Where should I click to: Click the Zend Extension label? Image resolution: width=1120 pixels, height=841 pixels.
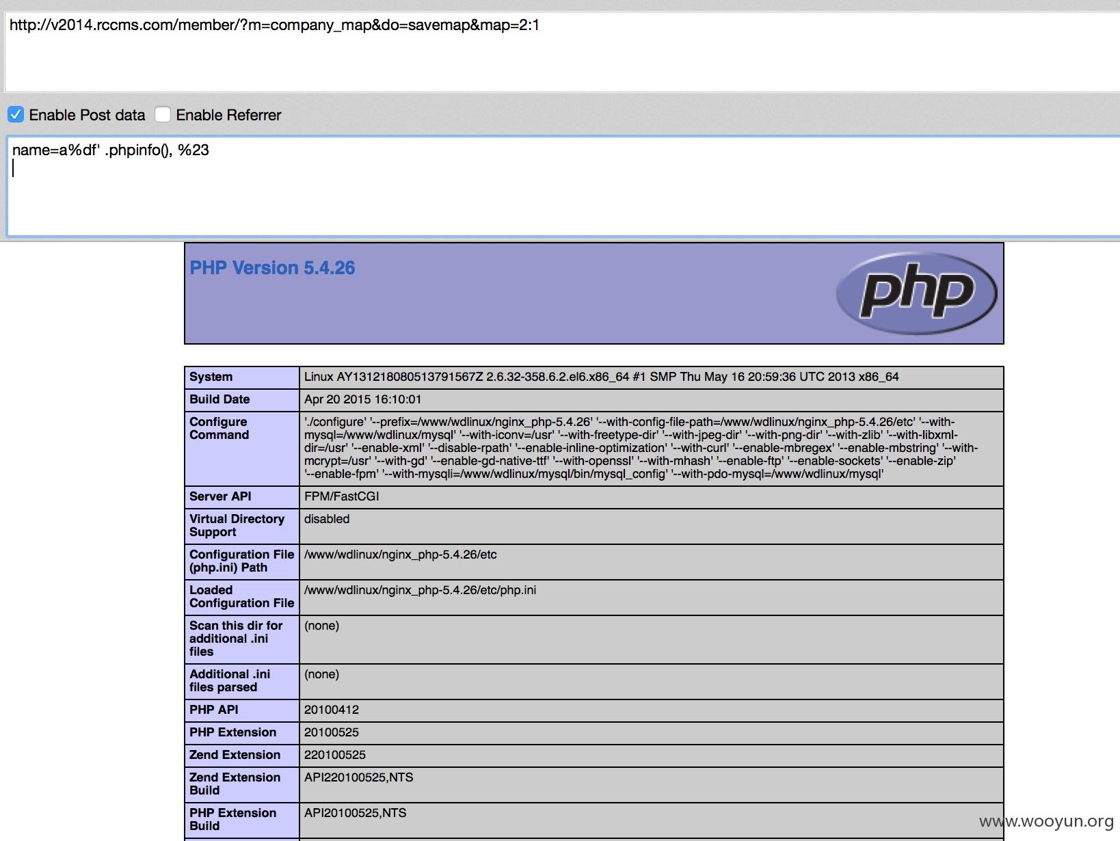235,755
